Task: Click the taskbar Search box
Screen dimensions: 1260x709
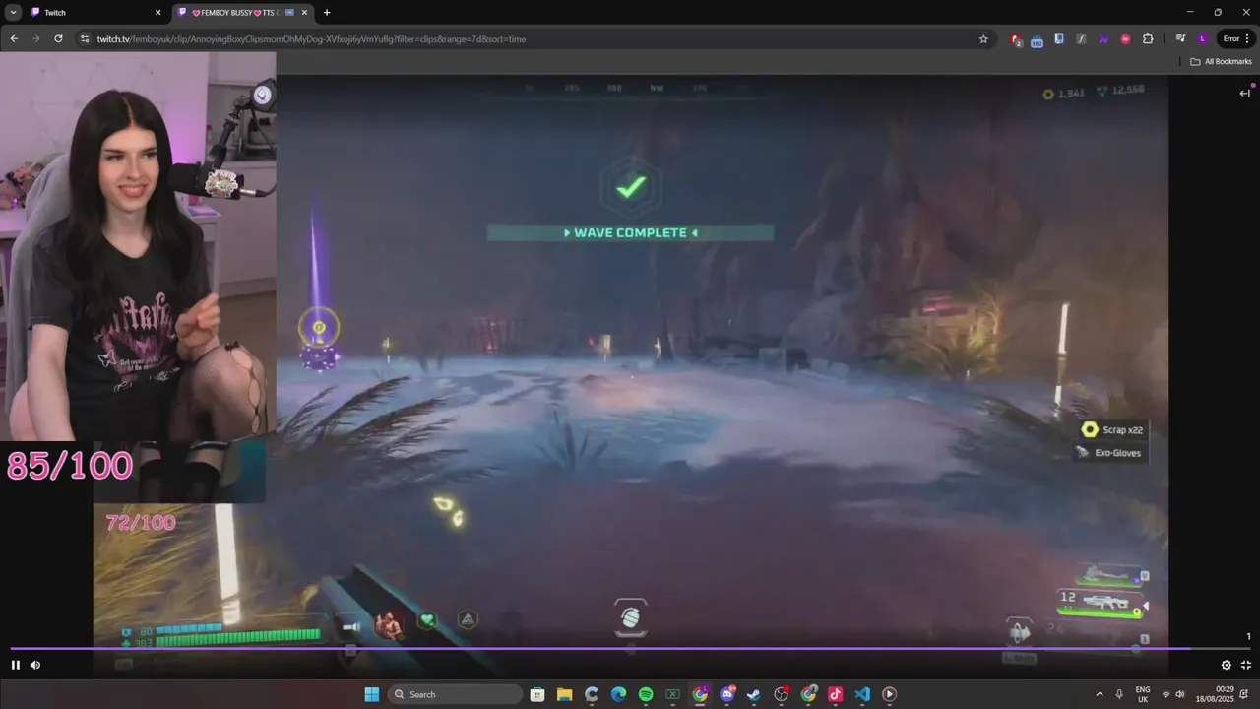Action: click(456, 694)
